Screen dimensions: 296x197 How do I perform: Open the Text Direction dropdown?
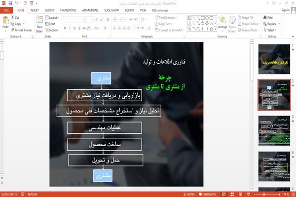[166, 18]
